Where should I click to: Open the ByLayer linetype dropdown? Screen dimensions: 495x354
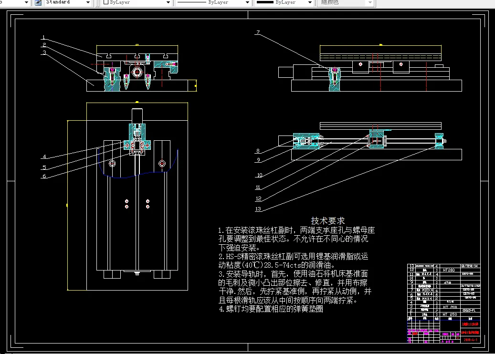point(247,3)
